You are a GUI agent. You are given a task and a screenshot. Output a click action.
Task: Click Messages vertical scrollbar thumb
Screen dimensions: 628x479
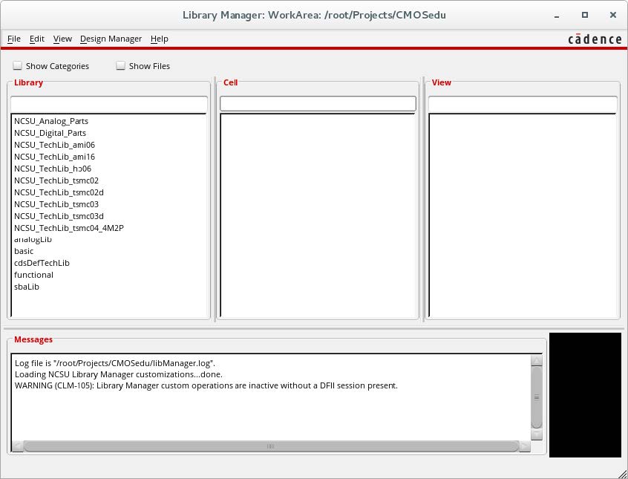537,397
